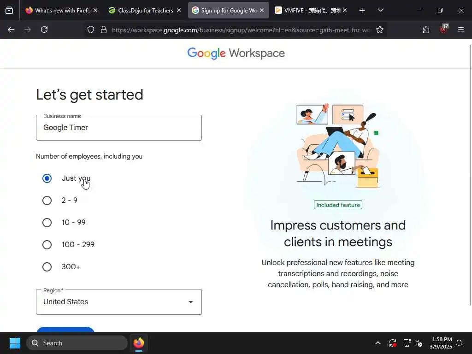Click the forward navigation arrow
The image size is (472, 354).
pos(28,29)
